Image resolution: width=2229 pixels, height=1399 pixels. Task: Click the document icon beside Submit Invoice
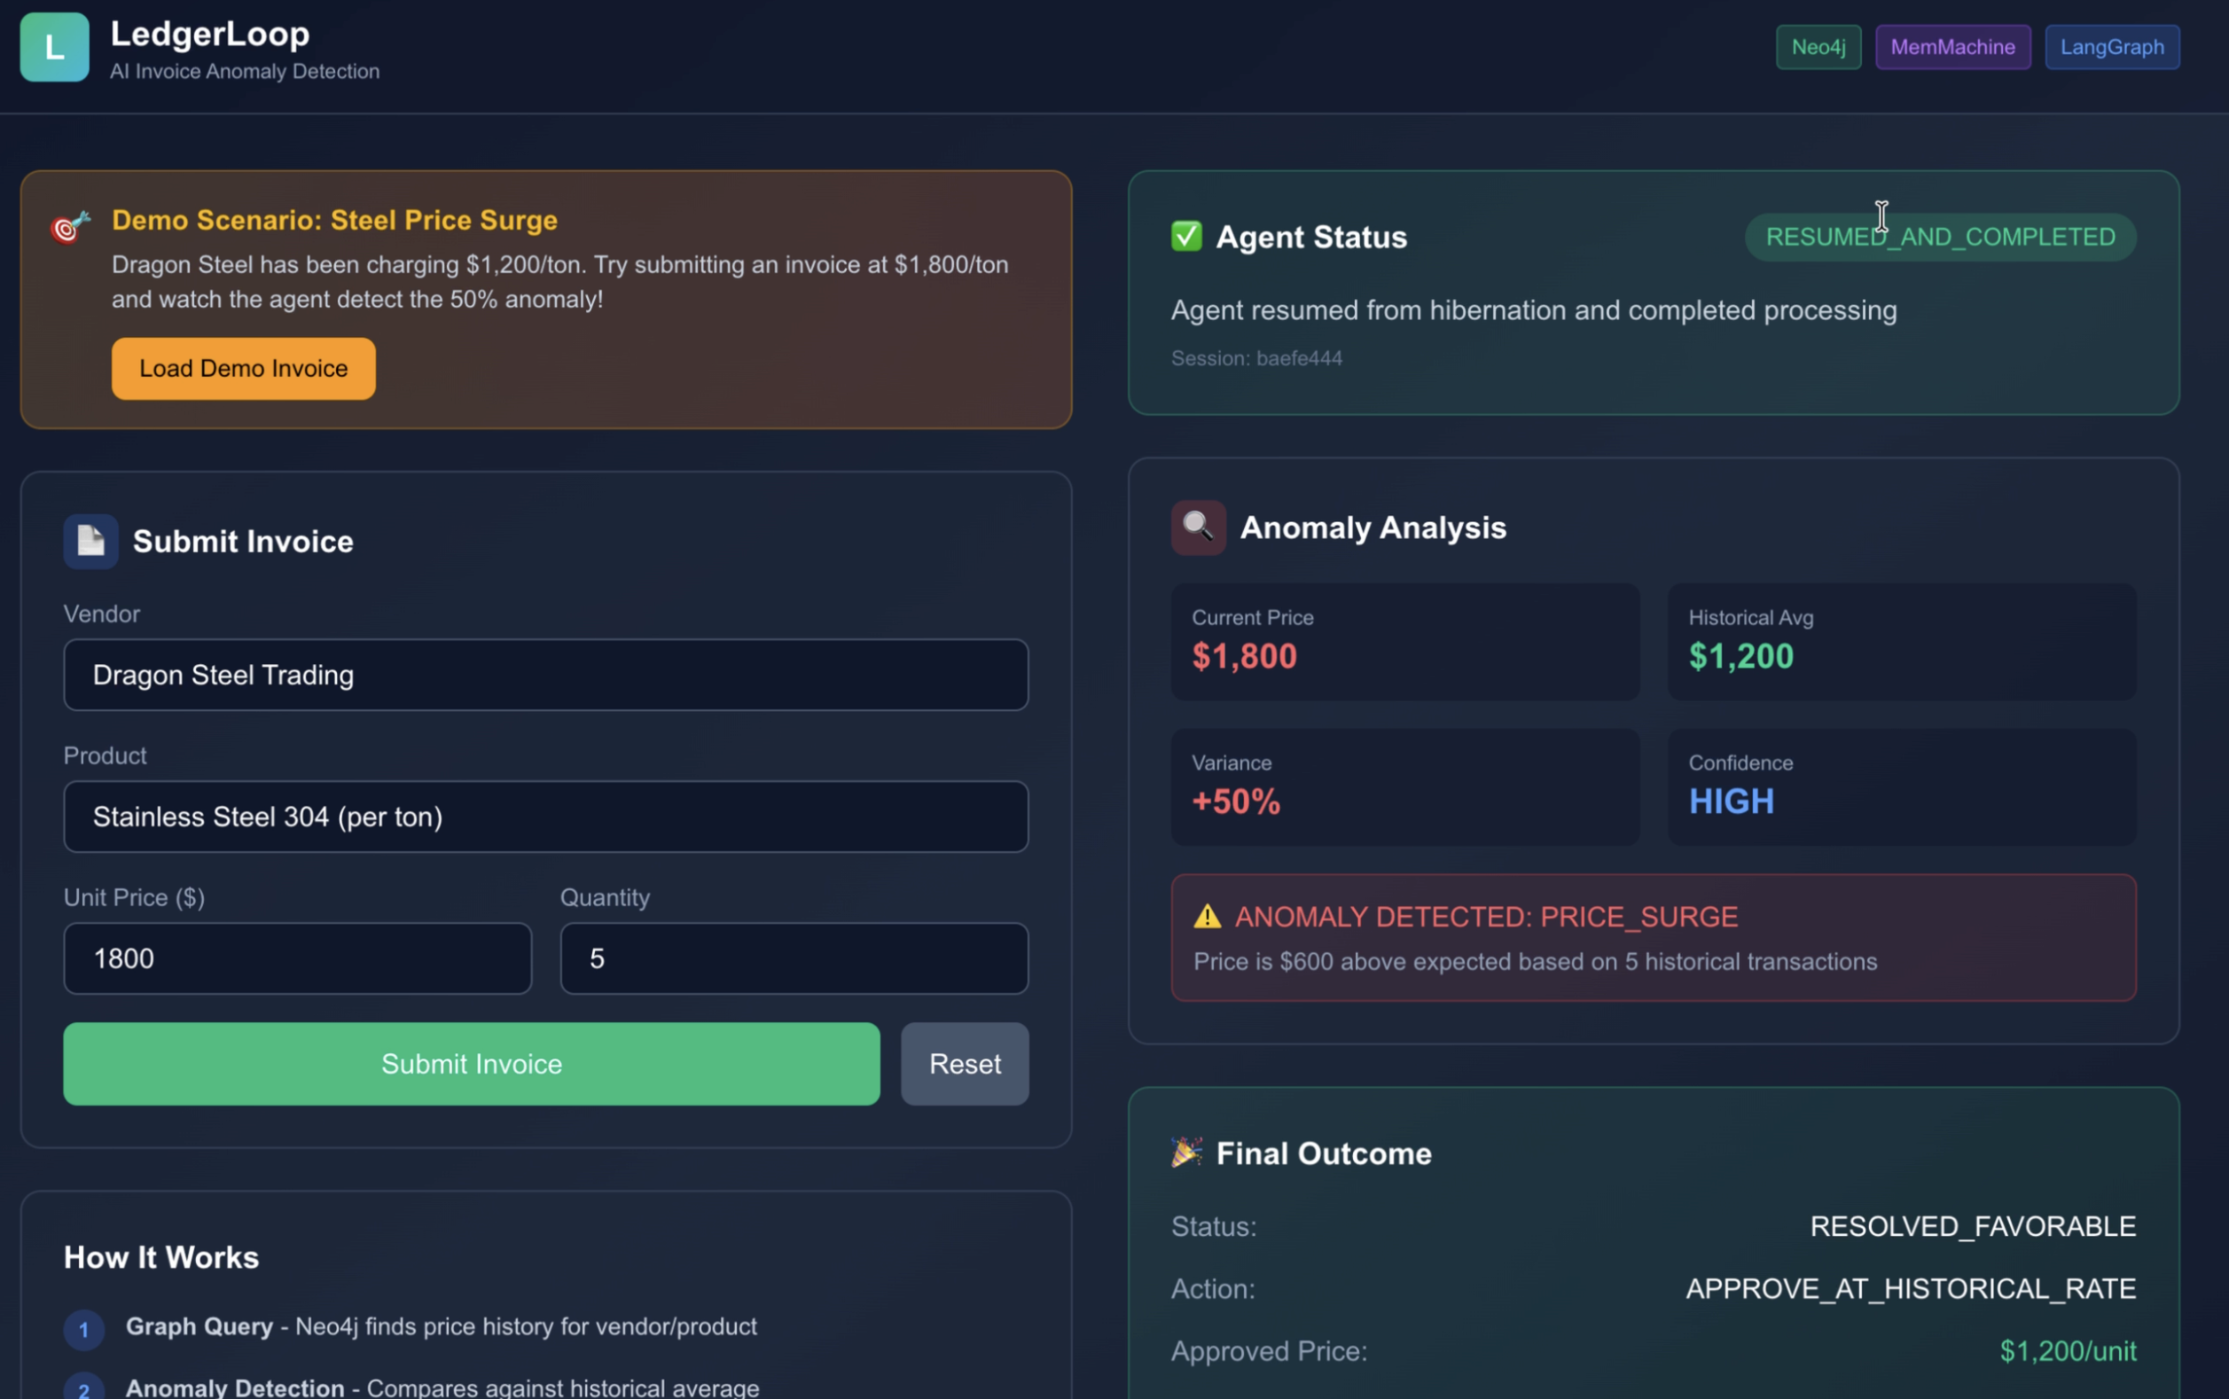[90, 540]
